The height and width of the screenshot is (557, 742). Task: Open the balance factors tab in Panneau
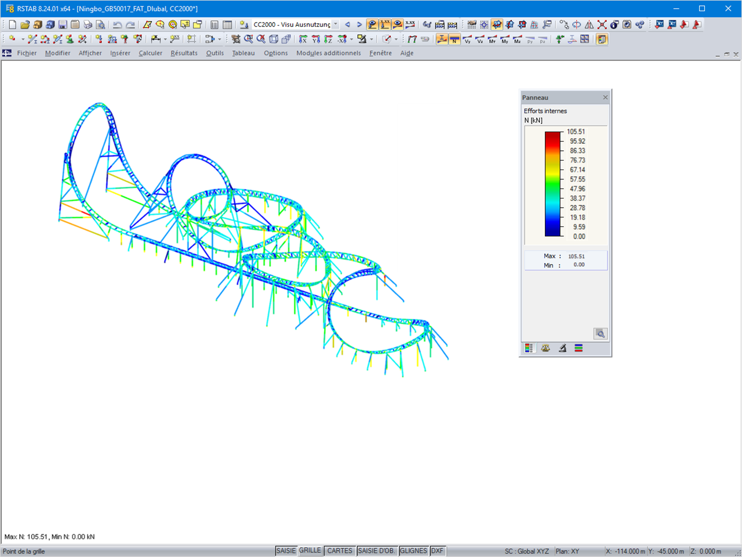coord(545,348)
